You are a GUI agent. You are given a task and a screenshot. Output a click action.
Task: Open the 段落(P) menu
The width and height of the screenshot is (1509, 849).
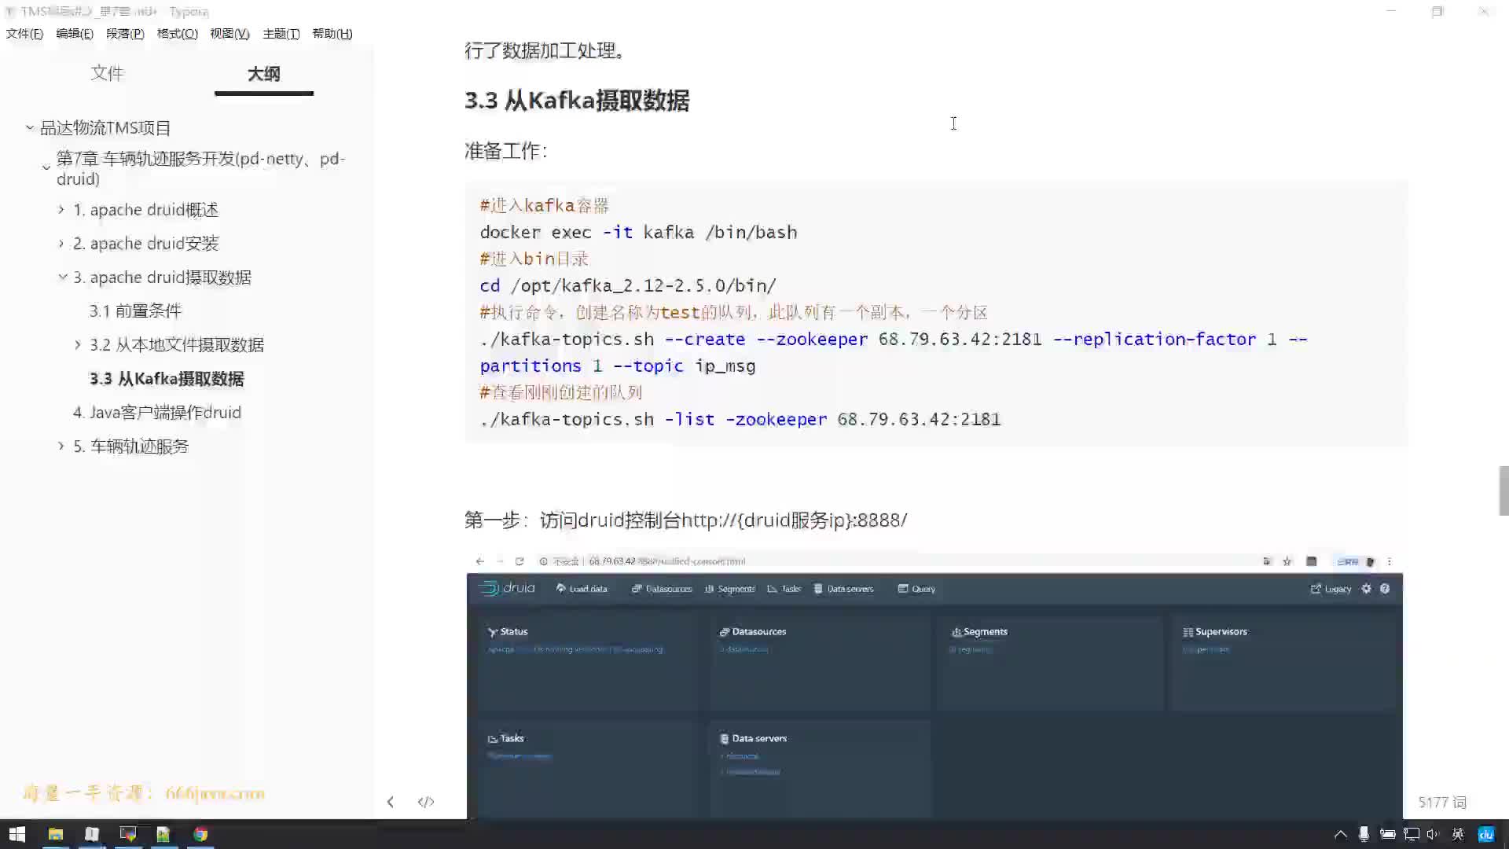click(125, 34)
